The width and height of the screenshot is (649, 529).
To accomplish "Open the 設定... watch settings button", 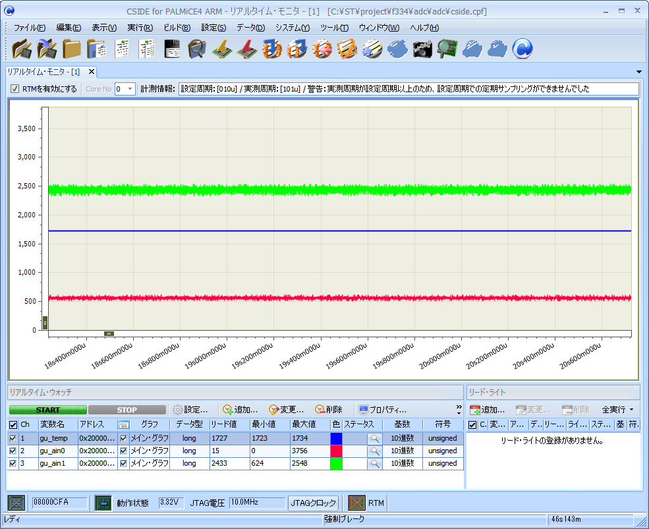I will point(190,410).
